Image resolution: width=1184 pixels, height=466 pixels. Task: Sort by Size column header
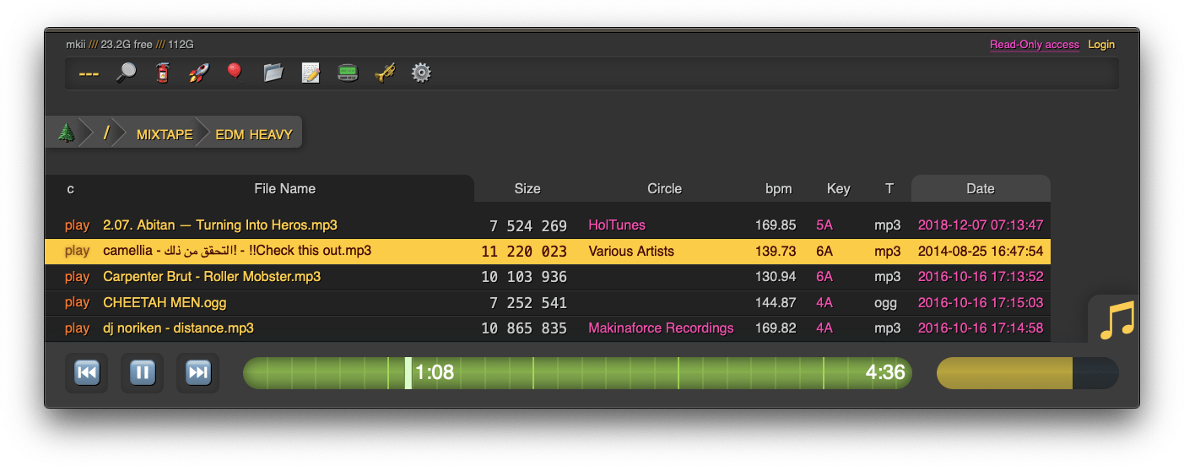[x=527, y=189]
